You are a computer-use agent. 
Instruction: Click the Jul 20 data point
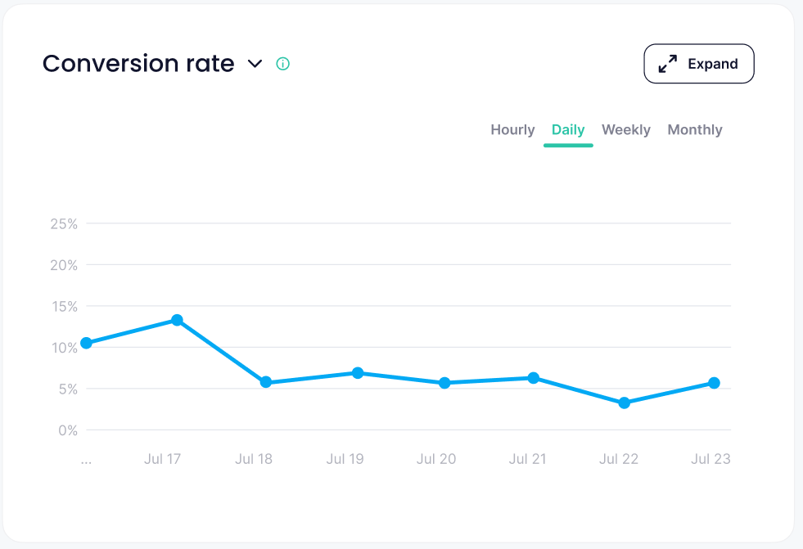(x=444, y=383)
